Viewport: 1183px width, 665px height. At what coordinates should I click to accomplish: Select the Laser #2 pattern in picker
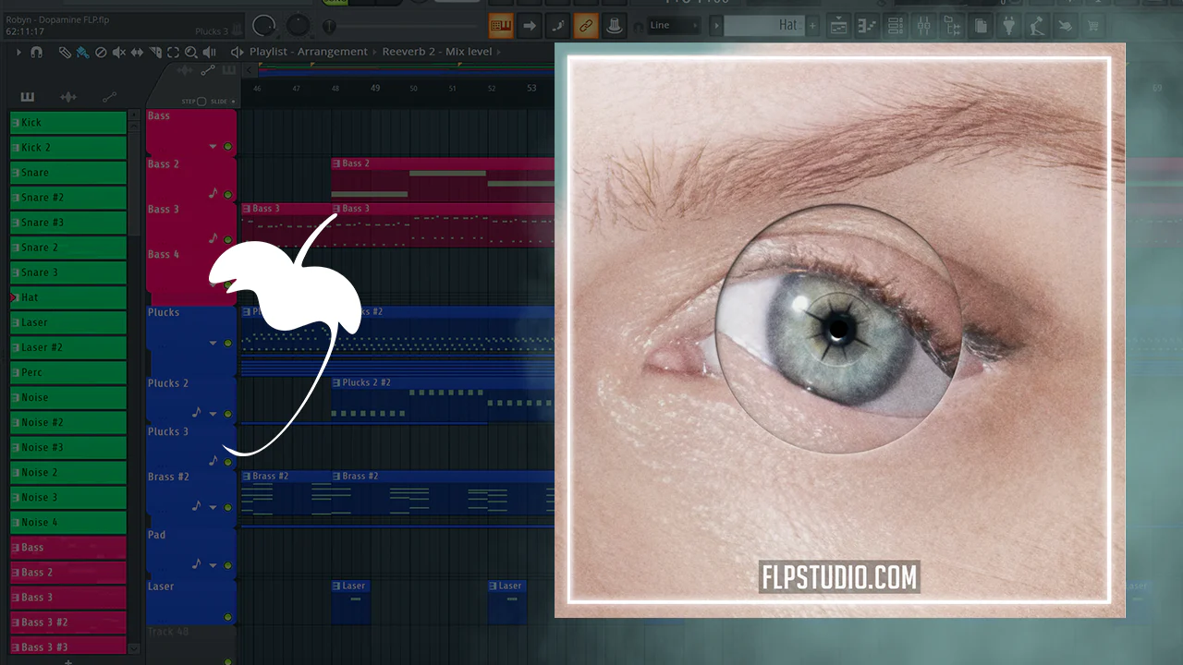68,347
